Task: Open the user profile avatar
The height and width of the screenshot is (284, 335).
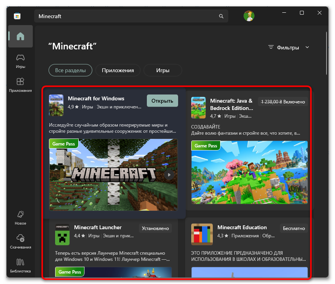Action: [249, 16]
